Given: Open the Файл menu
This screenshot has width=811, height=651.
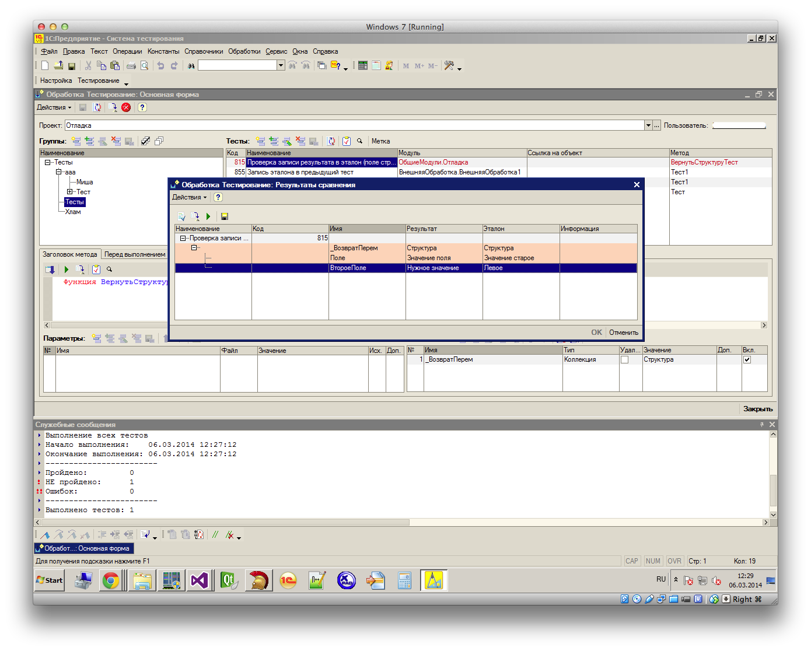Looking at the screenshot, I should 49,51.
